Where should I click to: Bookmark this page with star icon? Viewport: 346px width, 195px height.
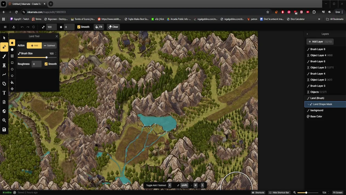point(268,12)
